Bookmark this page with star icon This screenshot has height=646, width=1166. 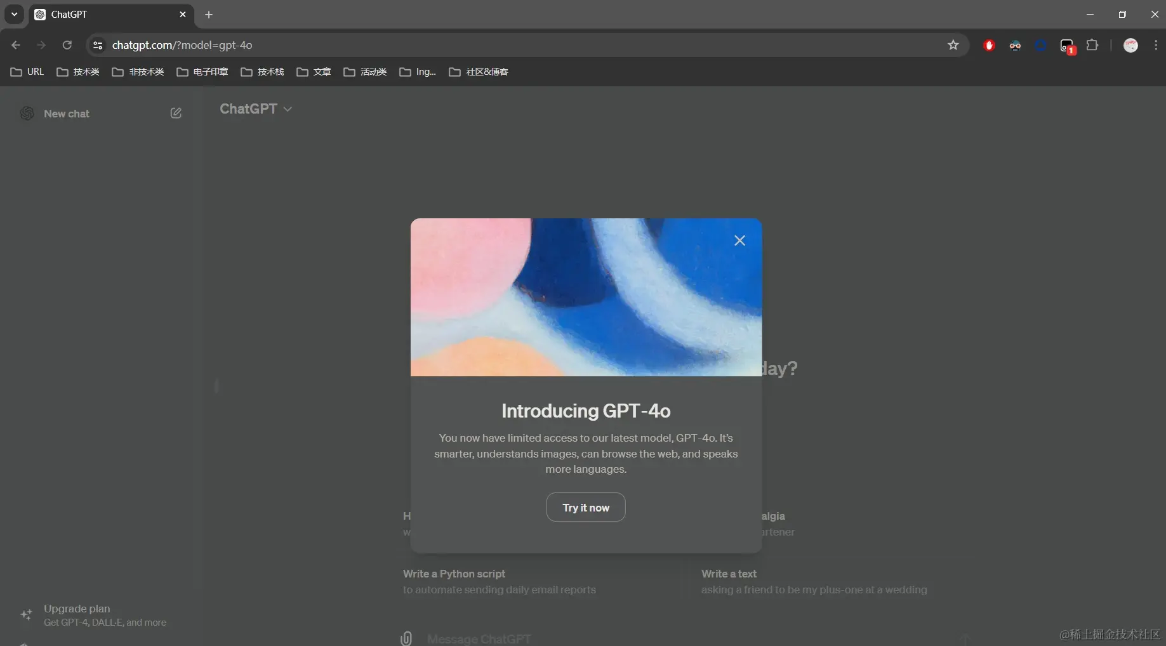click(x=953, y=45)
